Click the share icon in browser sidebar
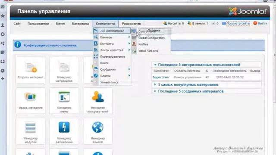The height and width of the screenshot is (155, 276). click(x=3, y=43)
